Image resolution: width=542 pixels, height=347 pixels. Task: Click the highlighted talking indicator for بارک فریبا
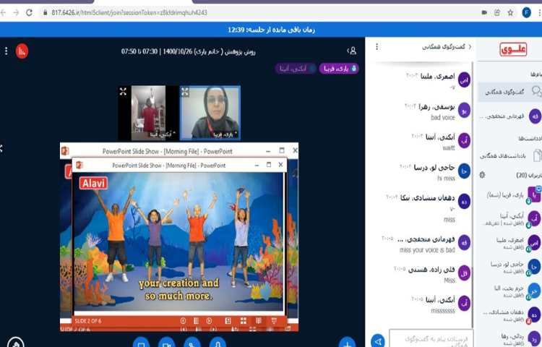(339, 69)
